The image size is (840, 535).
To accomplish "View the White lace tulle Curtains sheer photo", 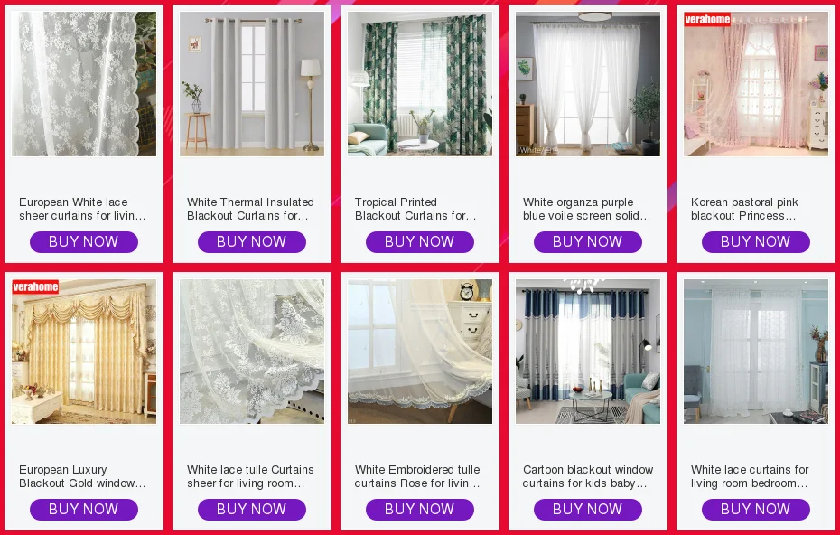I will (x=252, y=352).
